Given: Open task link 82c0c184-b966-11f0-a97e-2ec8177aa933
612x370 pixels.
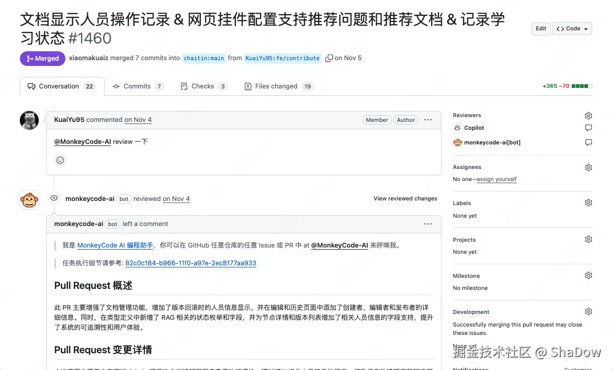Looking at the screenshot, I should pos(191,263).
